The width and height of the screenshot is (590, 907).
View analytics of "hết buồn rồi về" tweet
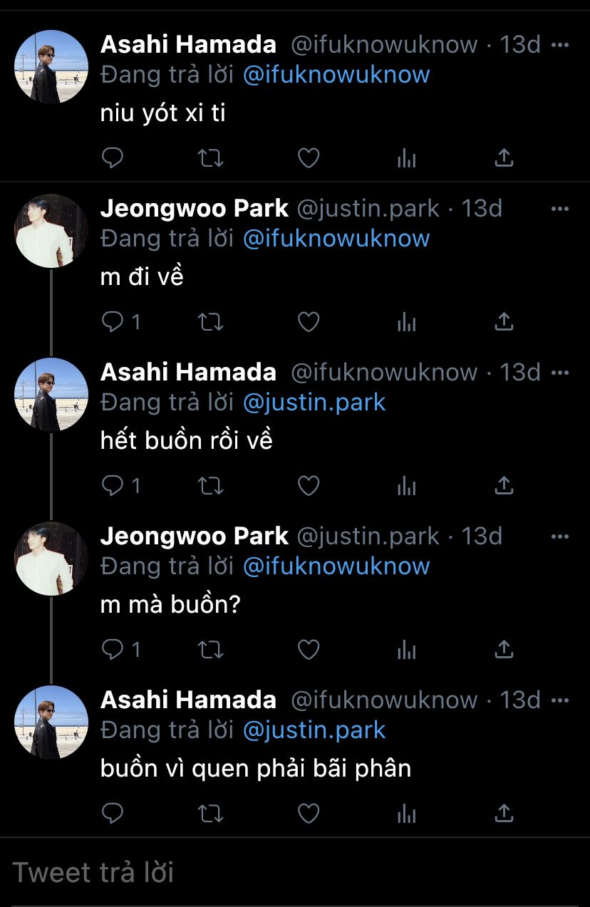pyautogui.click(x=406, y=486)
